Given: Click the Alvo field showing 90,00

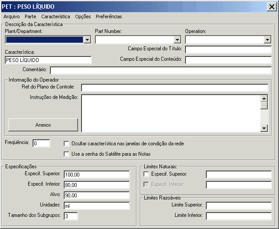Looking at the screenshot, I should click(97, 195).
